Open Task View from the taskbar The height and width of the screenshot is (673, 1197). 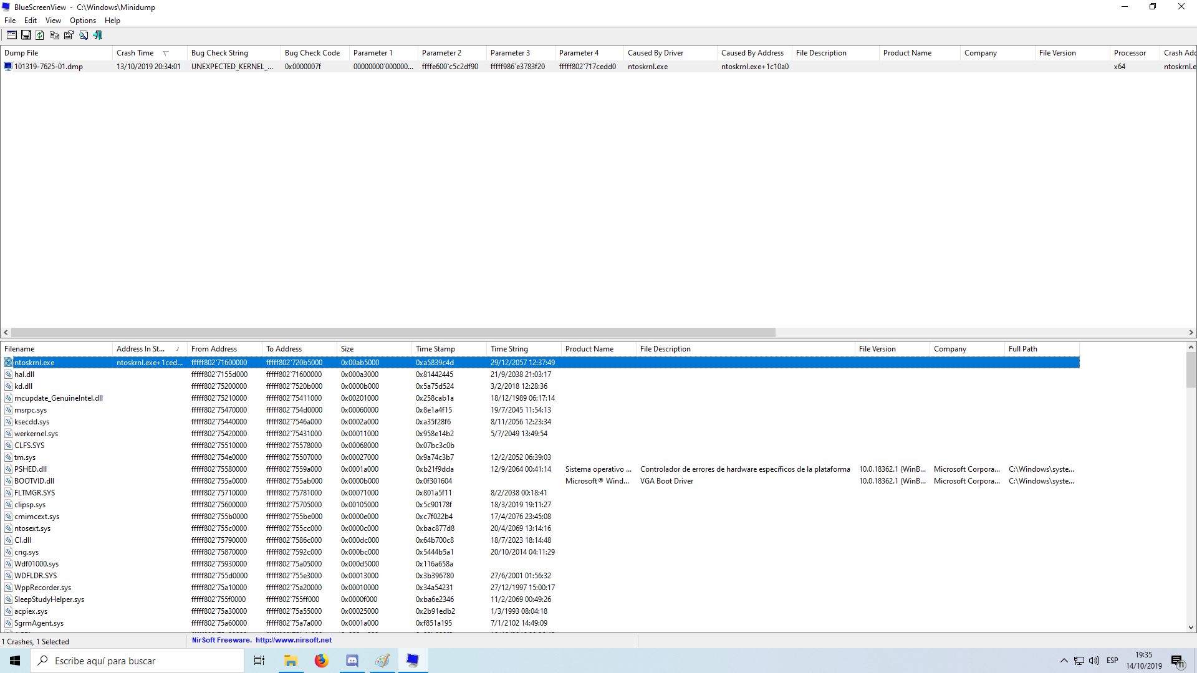259,661
